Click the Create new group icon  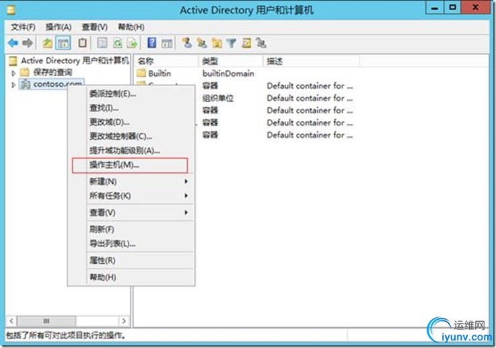click(x=201, y=42)
